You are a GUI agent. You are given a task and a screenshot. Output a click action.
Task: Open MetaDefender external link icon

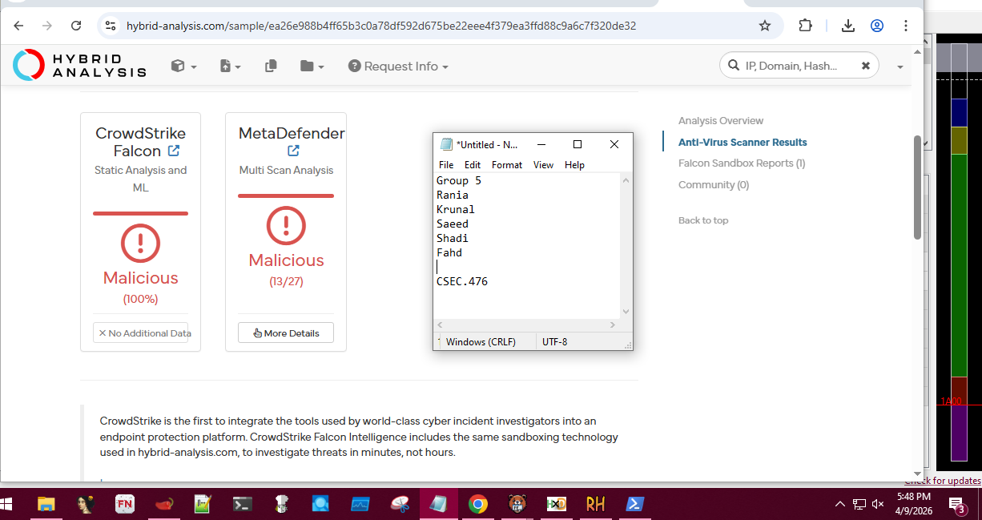pyautogui.click(x=293, y=151)
